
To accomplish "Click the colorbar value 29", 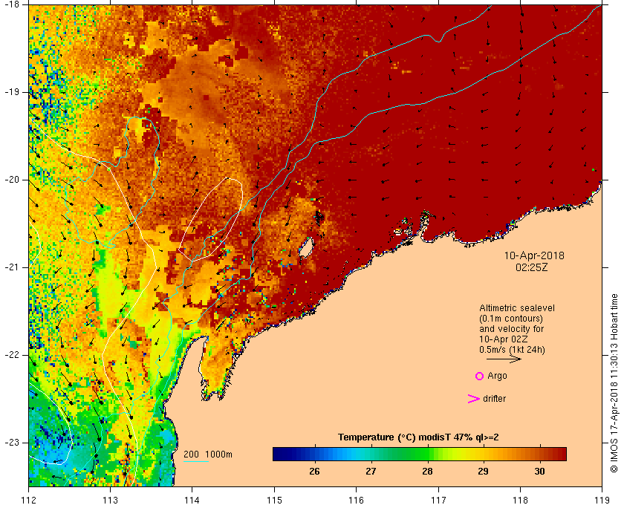I will (x=483, y=472).
